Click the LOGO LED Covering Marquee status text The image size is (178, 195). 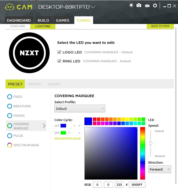(108, 52)
